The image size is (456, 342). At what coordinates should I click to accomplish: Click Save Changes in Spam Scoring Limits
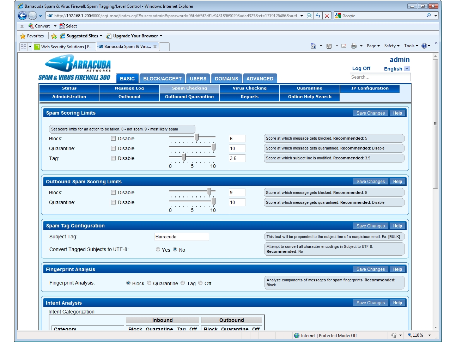pyautogui.click(x=371, y=113)
